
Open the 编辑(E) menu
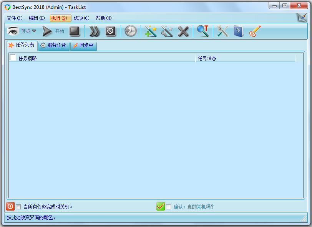pyautogui.click(x=37, y=18)
